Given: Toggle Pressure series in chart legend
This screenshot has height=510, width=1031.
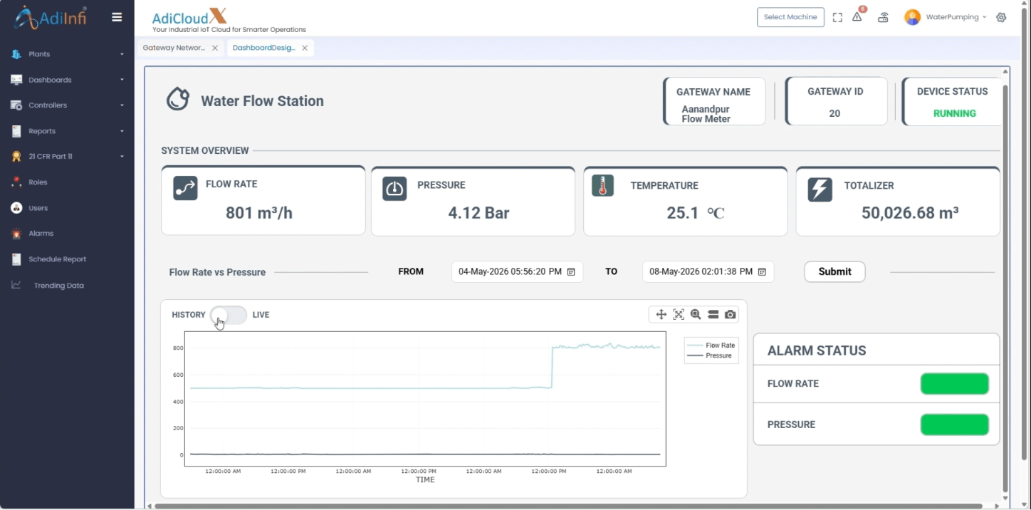Looking at the screenshot, I should [710, 355].
